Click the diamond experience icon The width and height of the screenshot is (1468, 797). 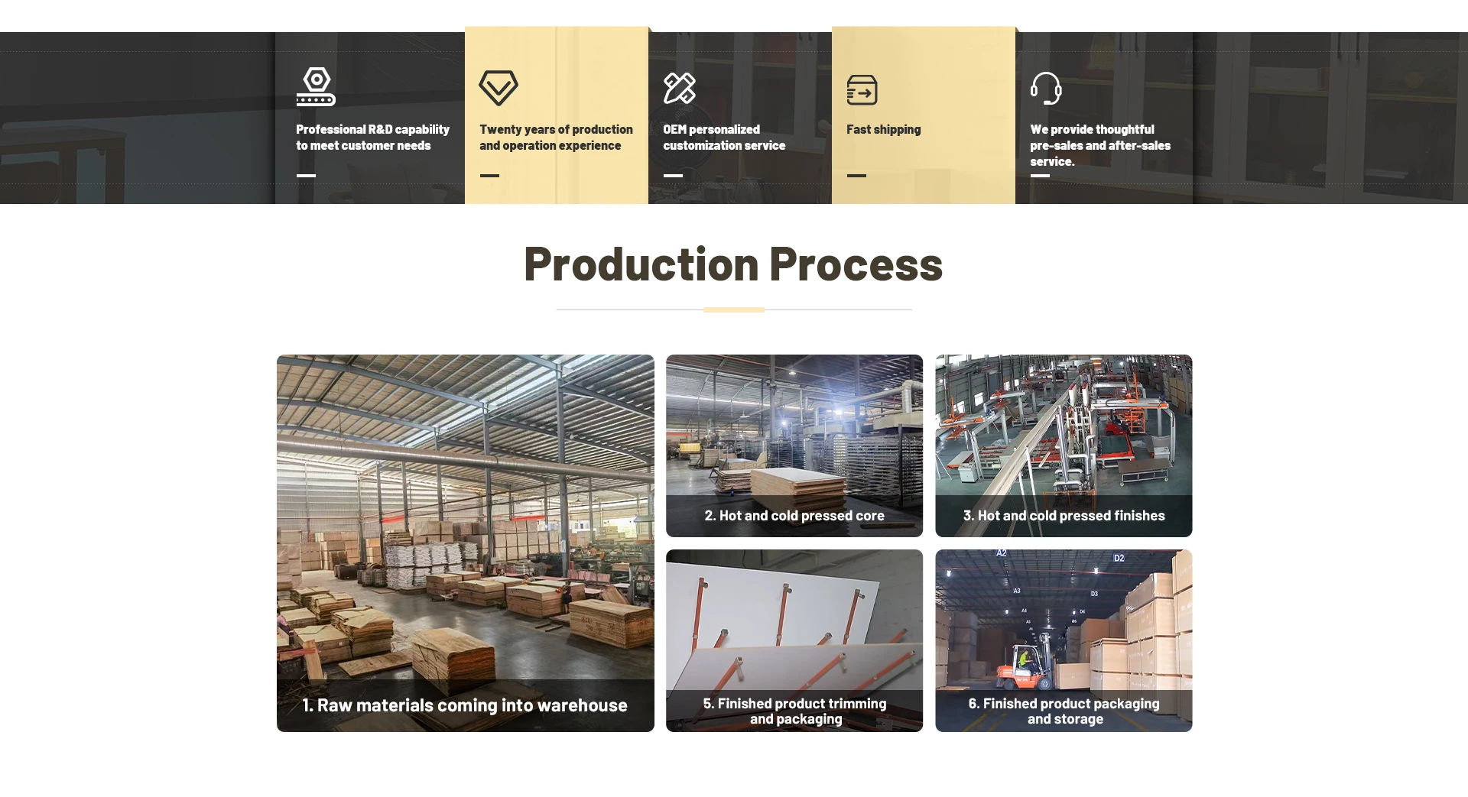tap(499, 88)
